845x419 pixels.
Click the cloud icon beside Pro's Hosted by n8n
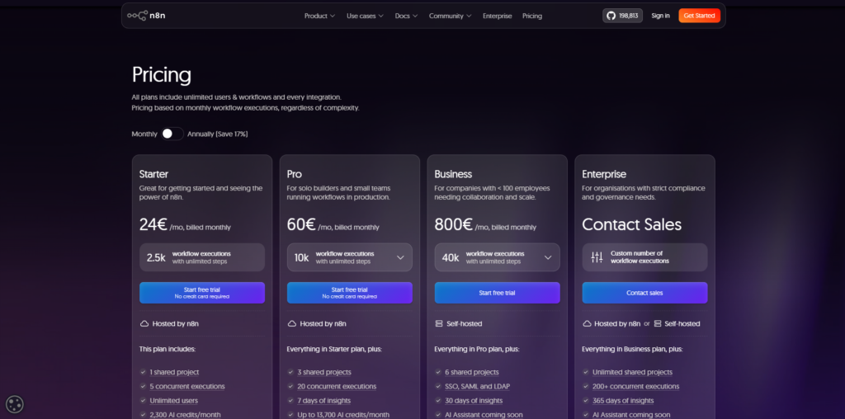click(292, 323)
